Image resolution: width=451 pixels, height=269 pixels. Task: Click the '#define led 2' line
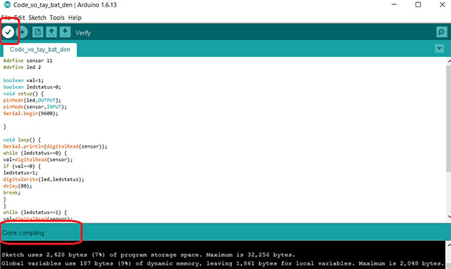[22, 67]
